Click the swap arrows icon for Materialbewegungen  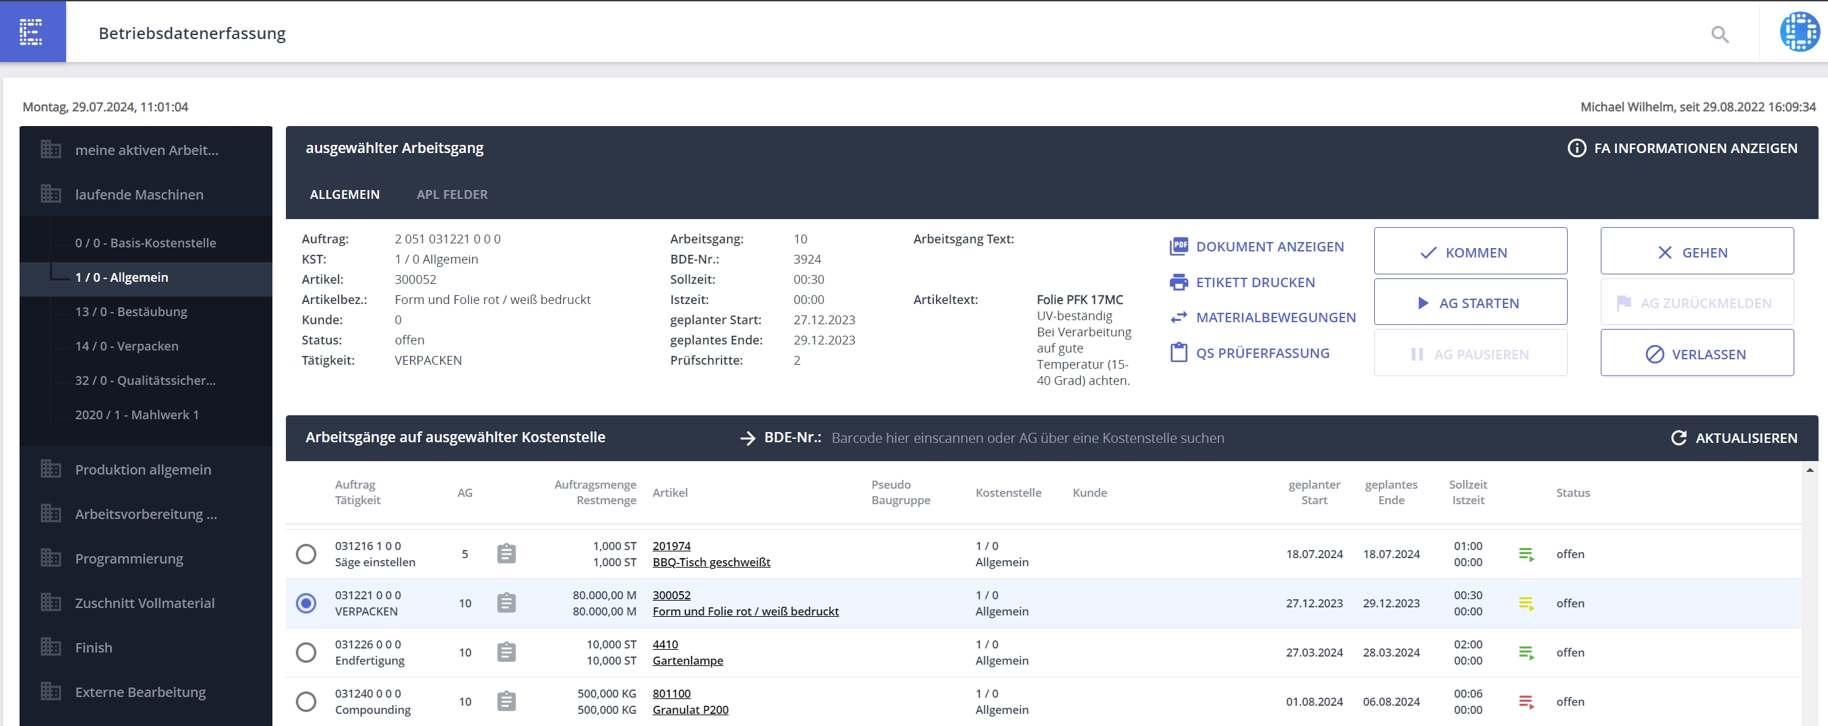(x=1179, y=317)
